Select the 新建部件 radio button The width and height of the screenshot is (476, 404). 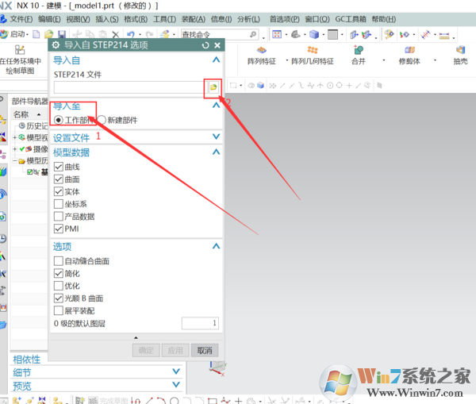(x=102, y=120)
